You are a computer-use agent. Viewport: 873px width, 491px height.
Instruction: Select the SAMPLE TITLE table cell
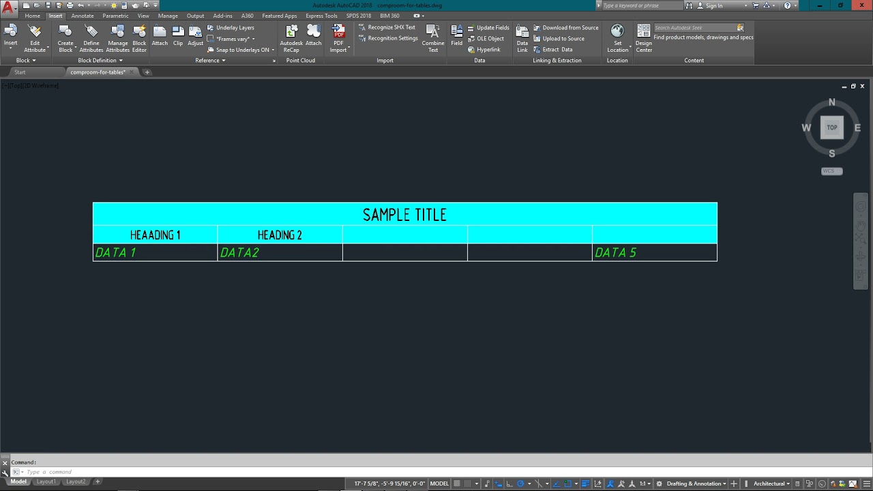(404, 214)
